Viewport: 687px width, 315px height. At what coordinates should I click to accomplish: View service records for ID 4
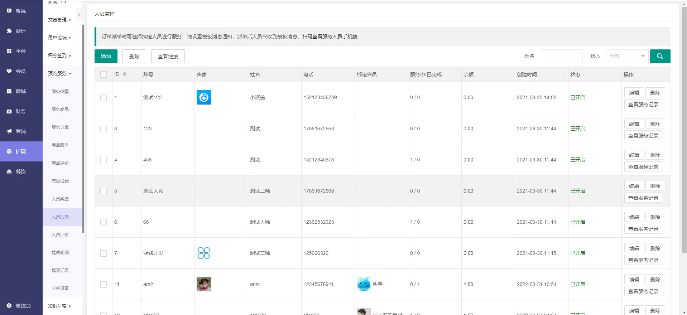(643, 167)
